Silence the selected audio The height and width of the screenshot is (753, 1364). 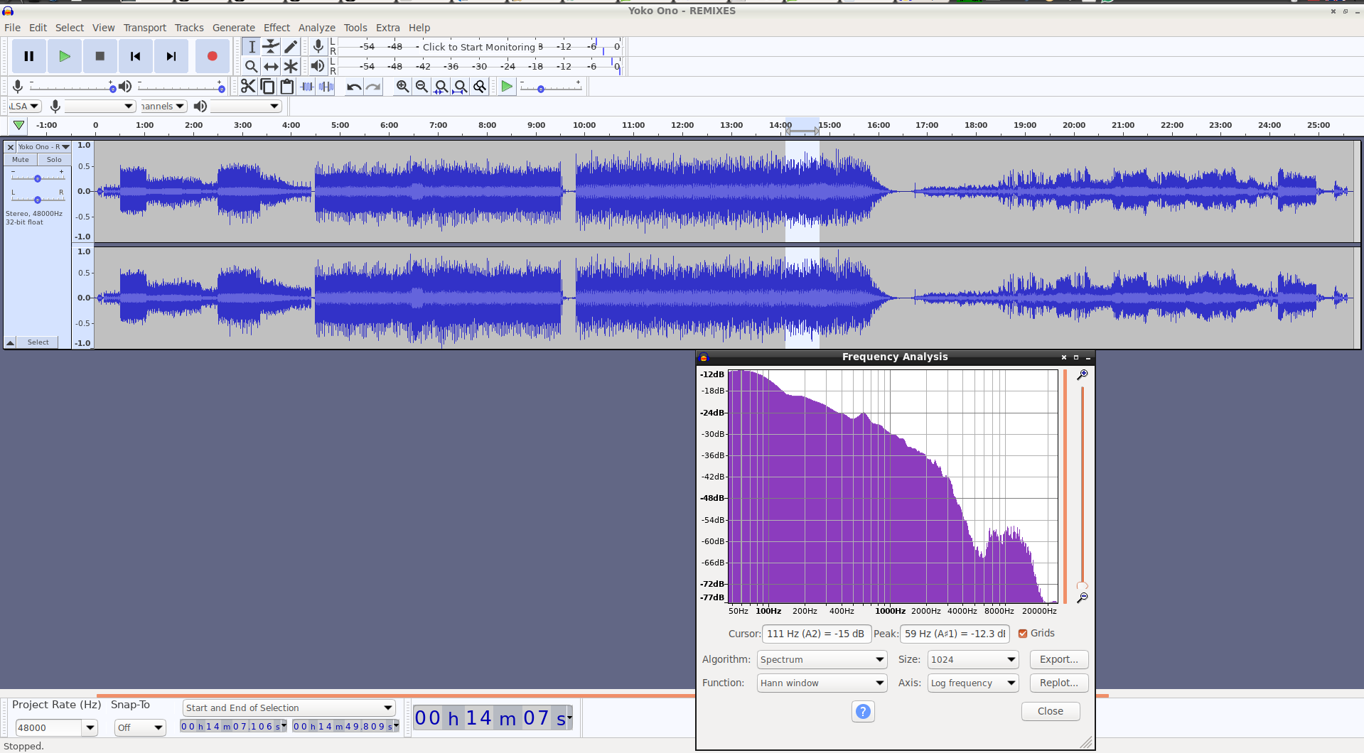point(326,87)
